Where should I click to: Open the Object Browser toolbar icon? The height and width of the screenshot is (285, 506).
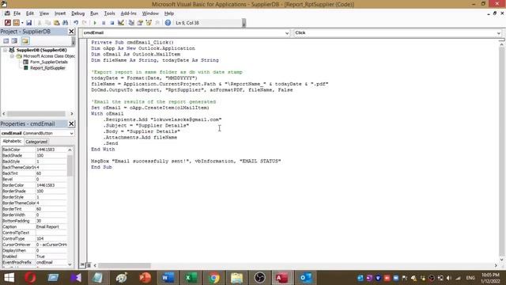tap(149, 23)
